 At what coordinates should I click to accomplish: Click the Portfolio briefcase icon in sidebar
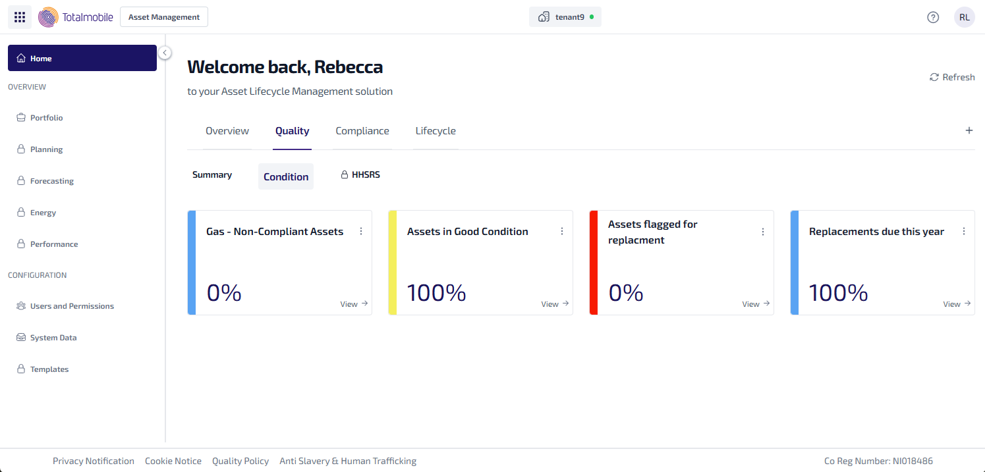click(21, 118)
